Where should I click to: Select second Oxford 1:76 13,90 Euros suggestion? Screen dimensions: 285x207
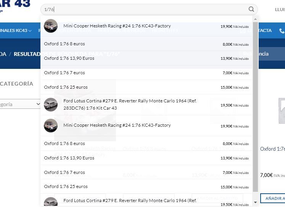coord(147,158)
